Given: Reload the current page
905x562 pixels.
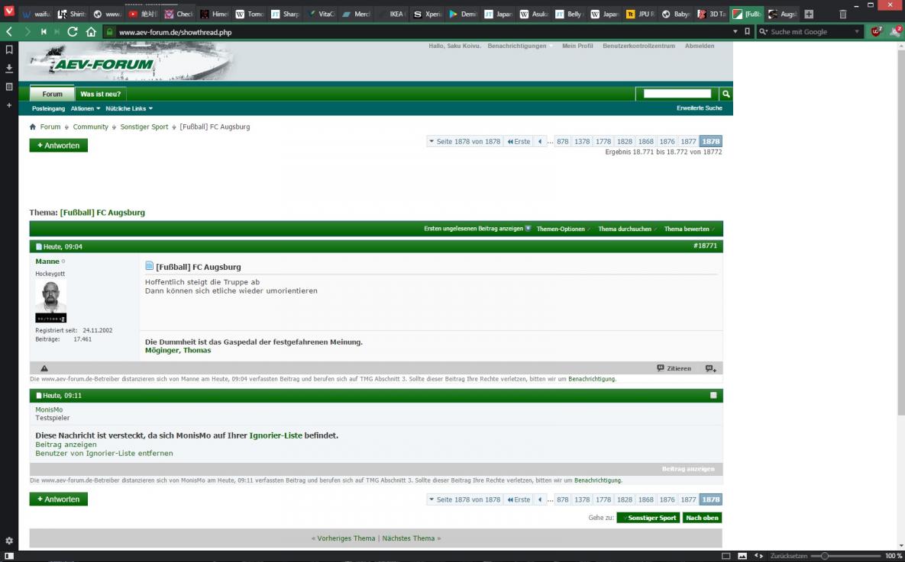Looking at the screenshot, I should (73, 32).
